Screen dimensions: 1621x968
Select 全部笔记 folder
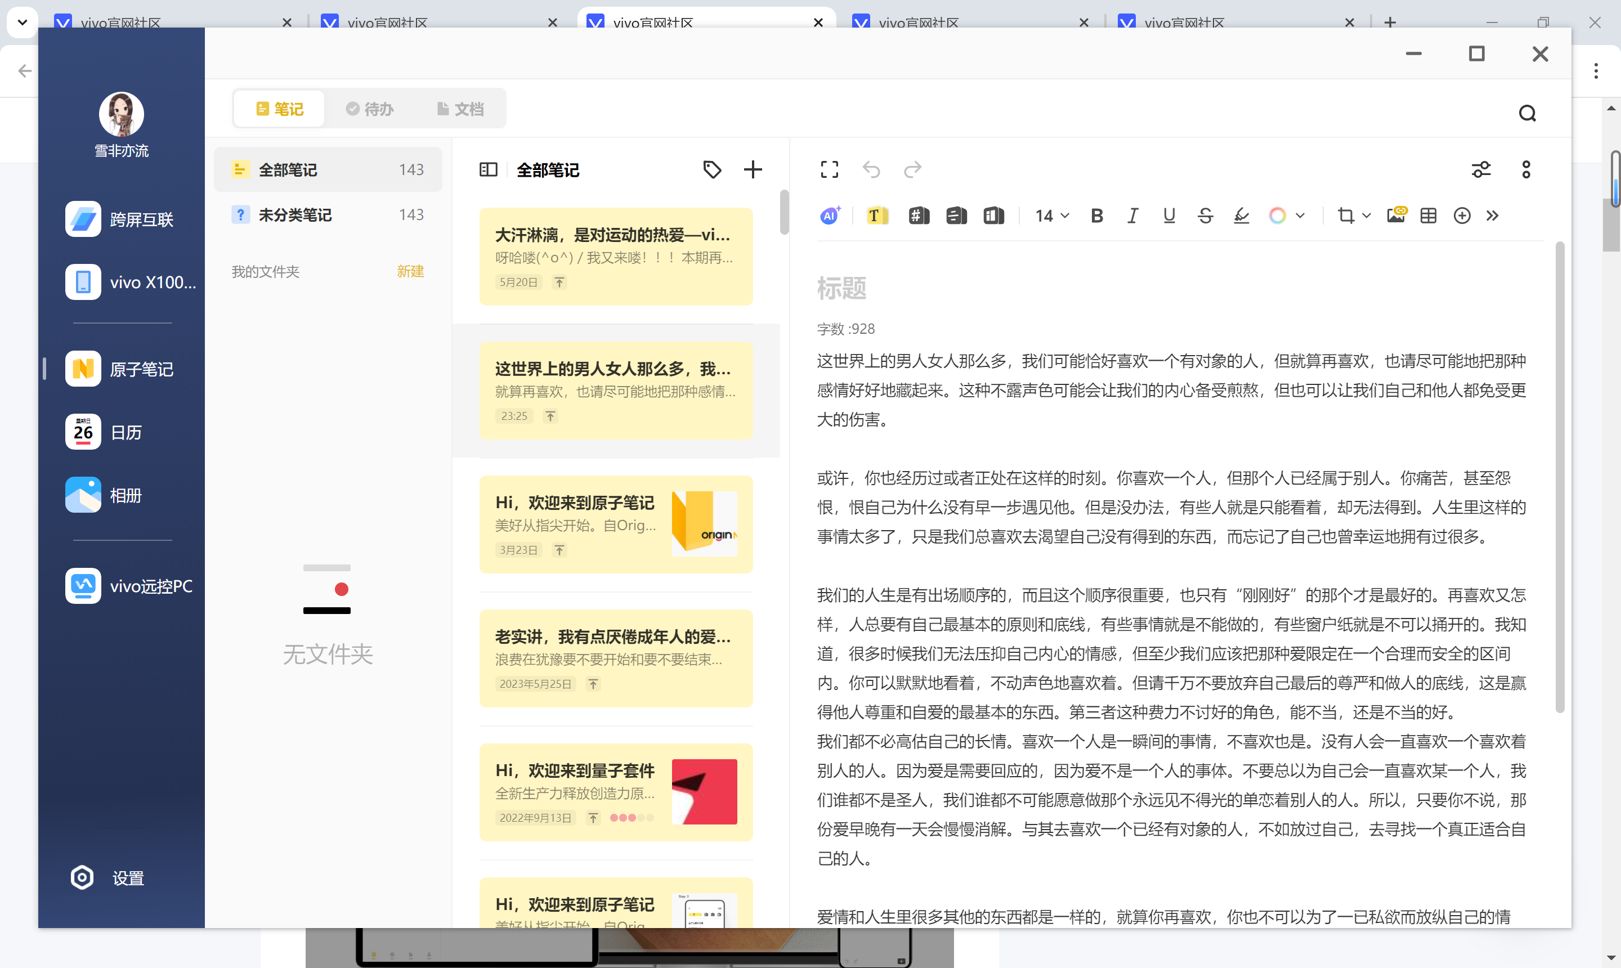click(328, 169)
